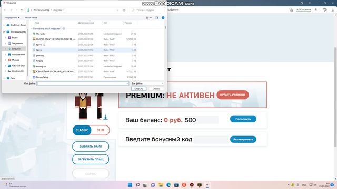Click the balance amount field showing 500
Viewport: 337px width, 189px height.
(201, 120)
